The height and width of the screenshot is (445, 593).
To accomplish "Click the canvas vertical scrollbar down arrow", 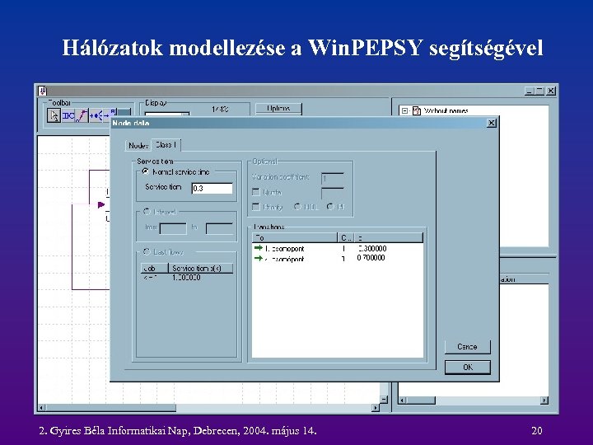I will (x=384, y=399).
